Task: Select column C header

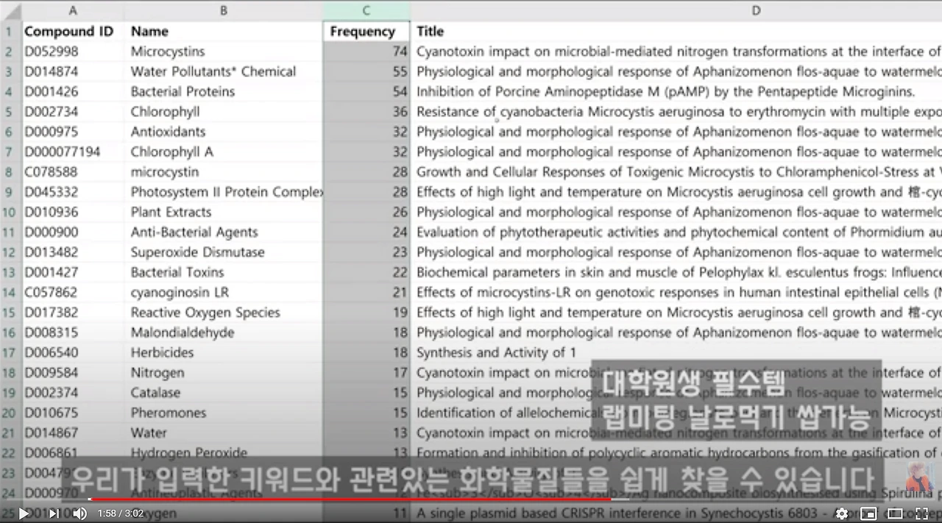Action: tap(366, 10)
